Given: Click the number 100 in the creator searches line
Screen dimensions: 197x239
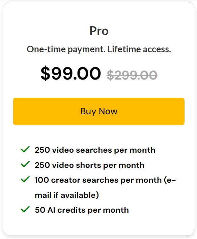Looking at the screenshot, I should click(x=42, y=180).
